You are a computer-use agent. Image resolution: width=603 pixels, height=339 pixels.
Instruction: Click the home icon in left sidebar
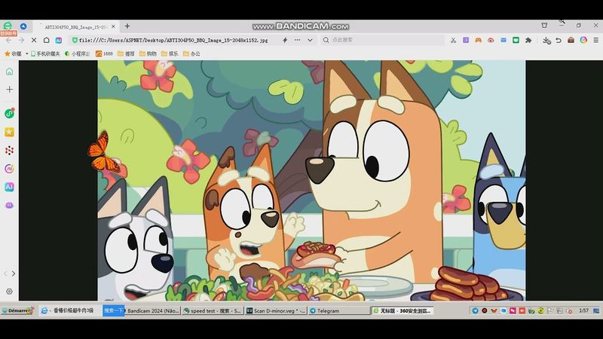9,72
